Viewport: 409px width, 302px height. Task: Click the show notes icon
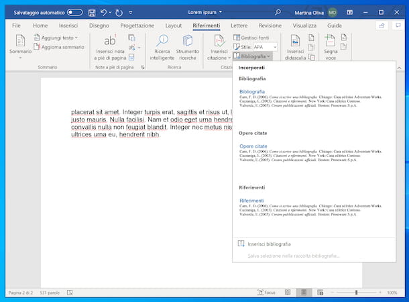click(x=131, y=57)
